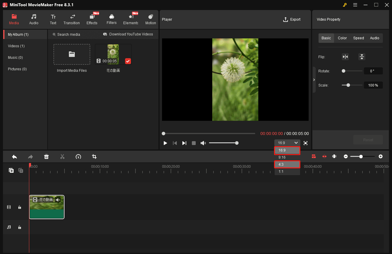Mute the player volume speaker

(203, 143)
